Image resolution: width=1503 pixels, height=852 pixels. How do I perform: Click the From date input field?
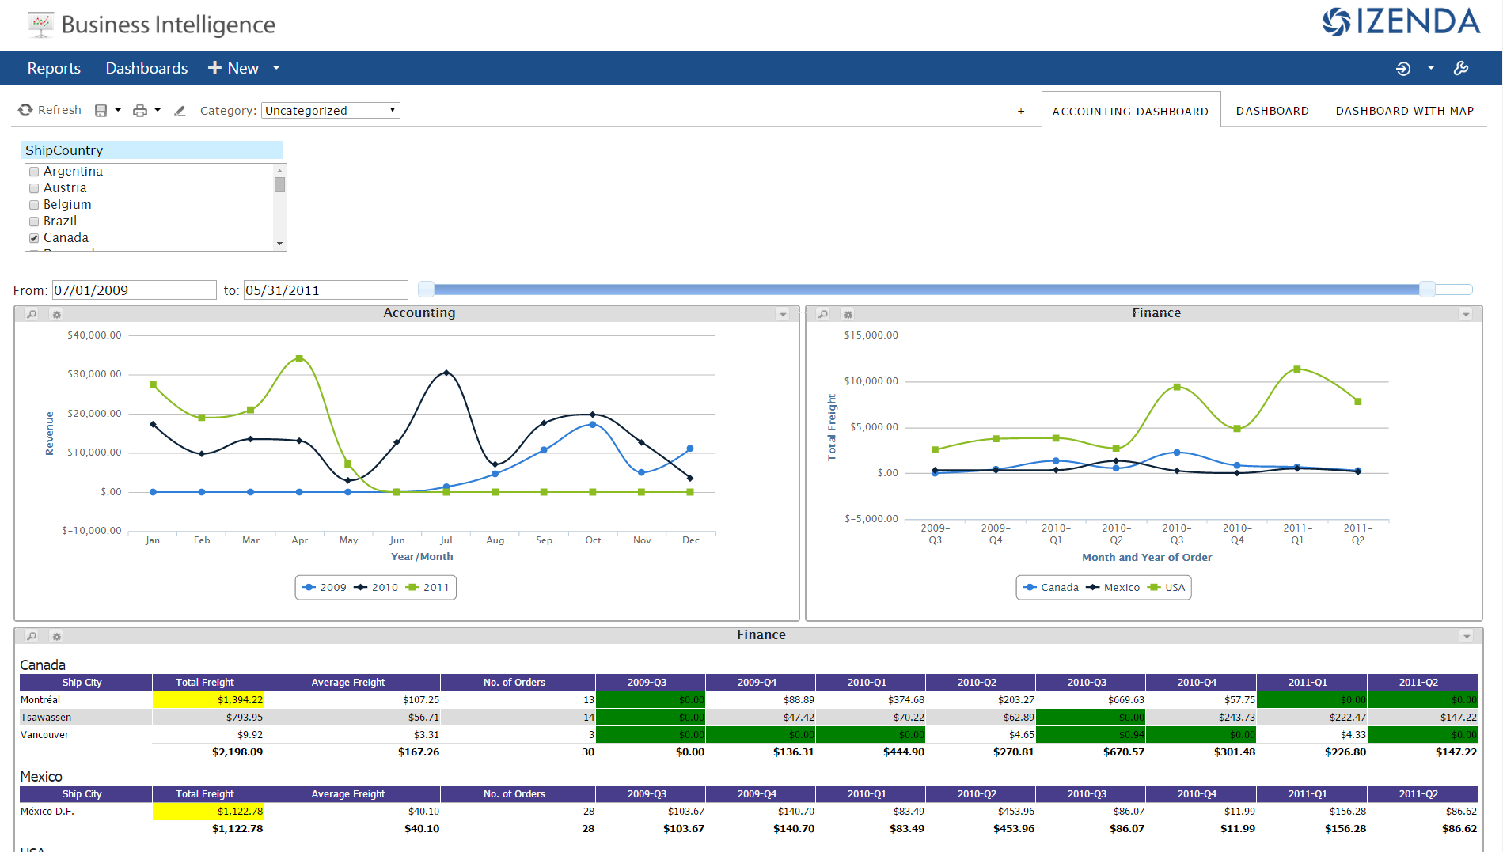(x=134, y=290)
